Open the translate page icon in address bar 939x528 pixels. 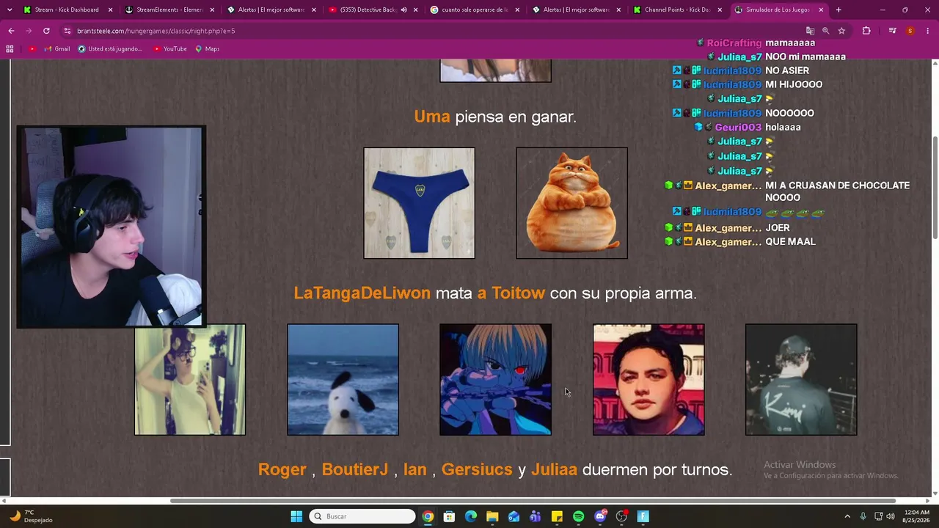(810, 31)
